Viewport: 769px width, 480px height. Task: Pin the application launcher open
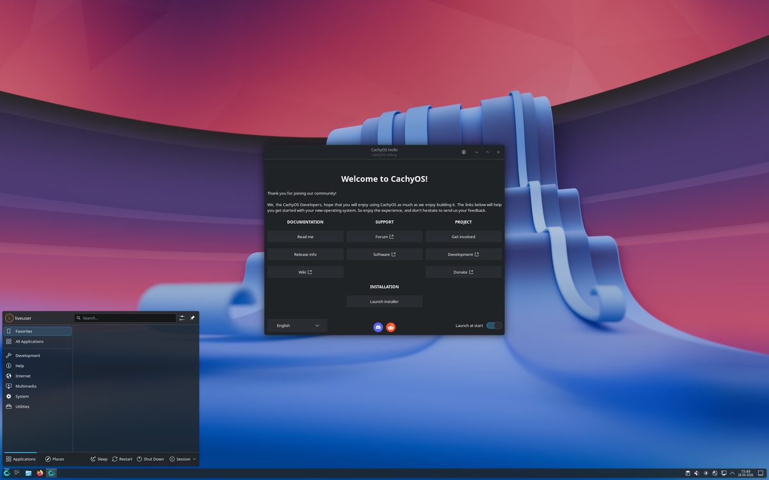coord(192,317)
